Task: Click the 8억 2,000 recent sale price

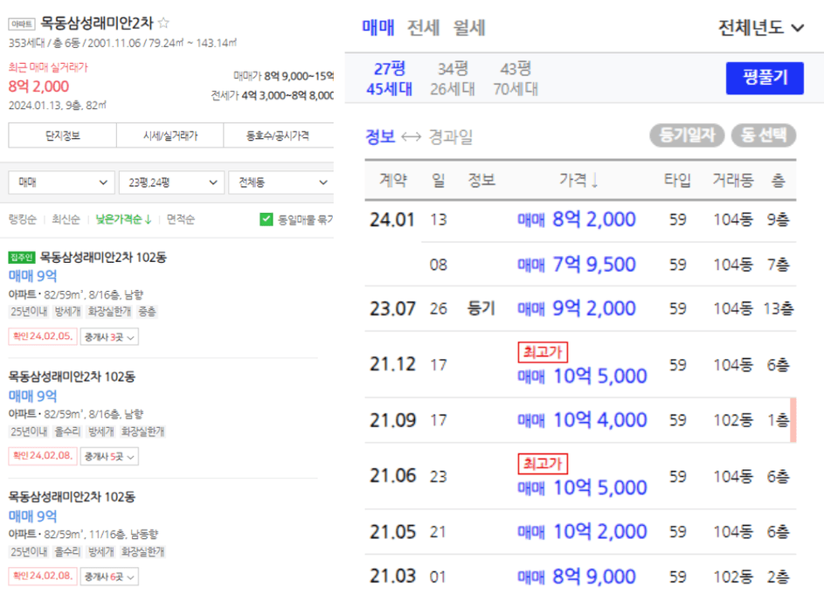Action: pyautogui.click(x=39, y=86)
